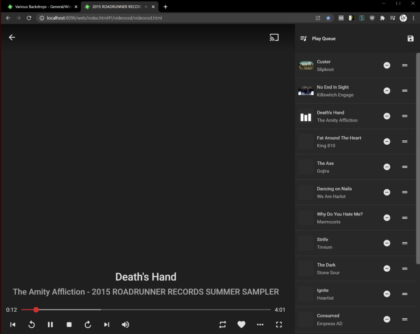Mute the audio with the volume icon
The height and width of the screenshot is (334, 420).
point(125,324)
